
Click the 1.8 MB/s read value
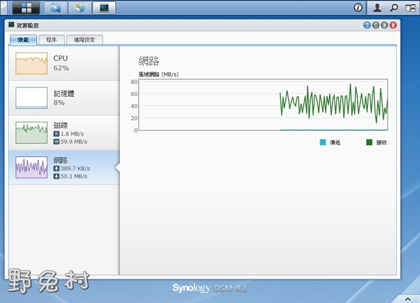click(72, 134)
